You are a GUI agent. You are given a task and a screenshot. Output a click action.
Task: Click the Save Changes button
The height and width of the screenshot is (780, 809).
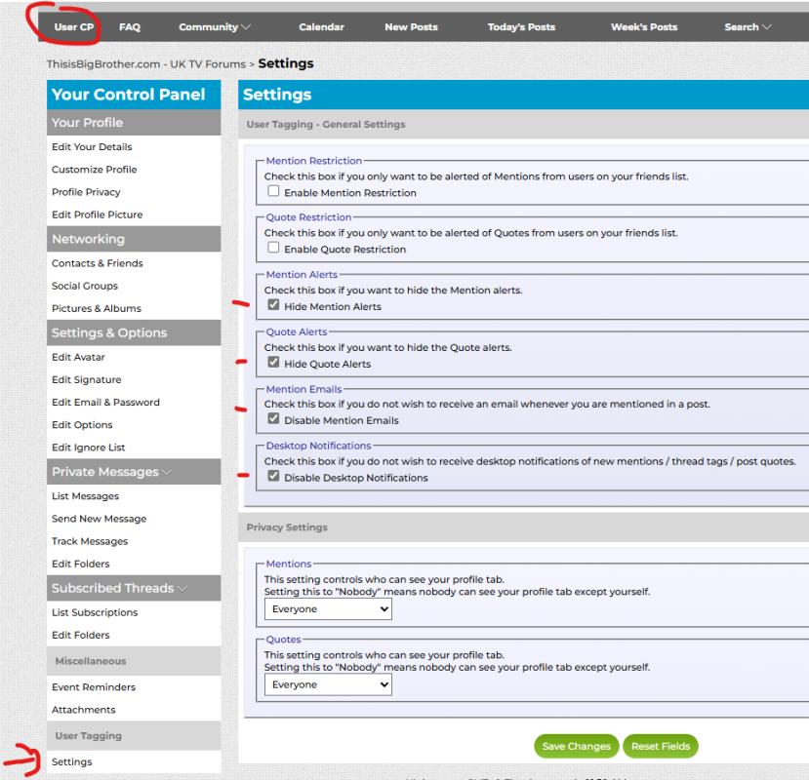576,746
